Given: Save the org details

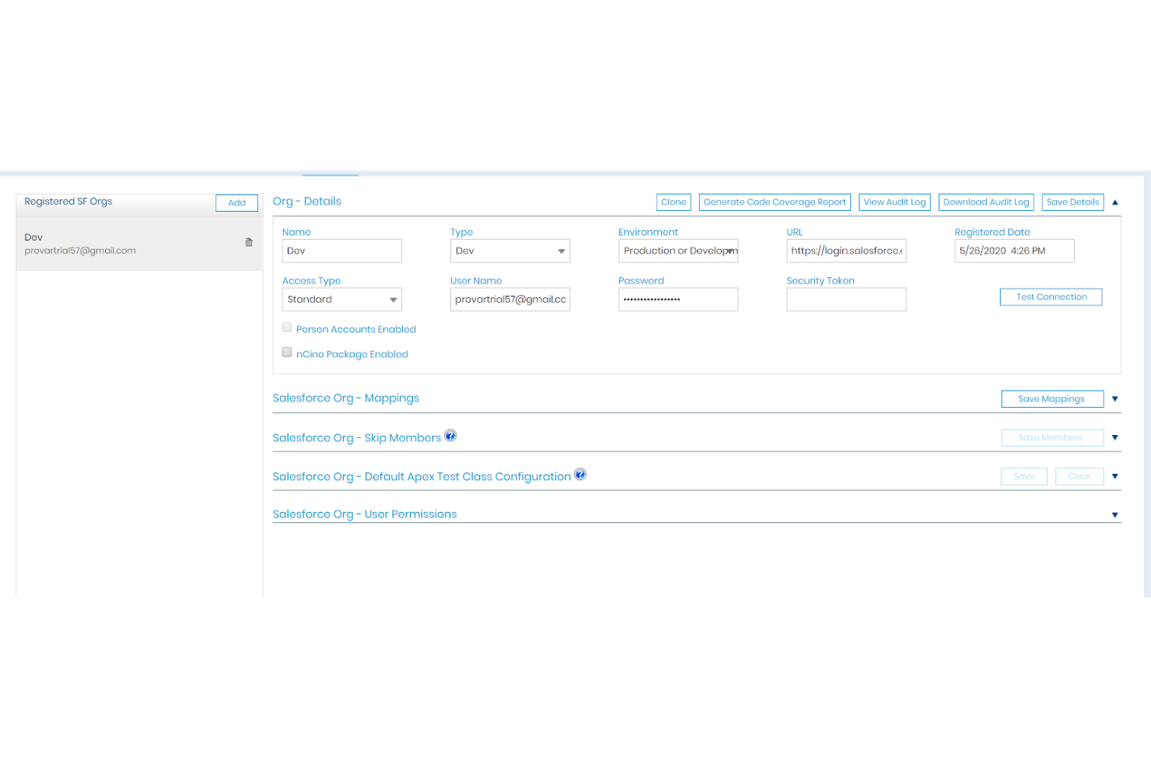Looking at the screenshot, I should coord(1072,202).
